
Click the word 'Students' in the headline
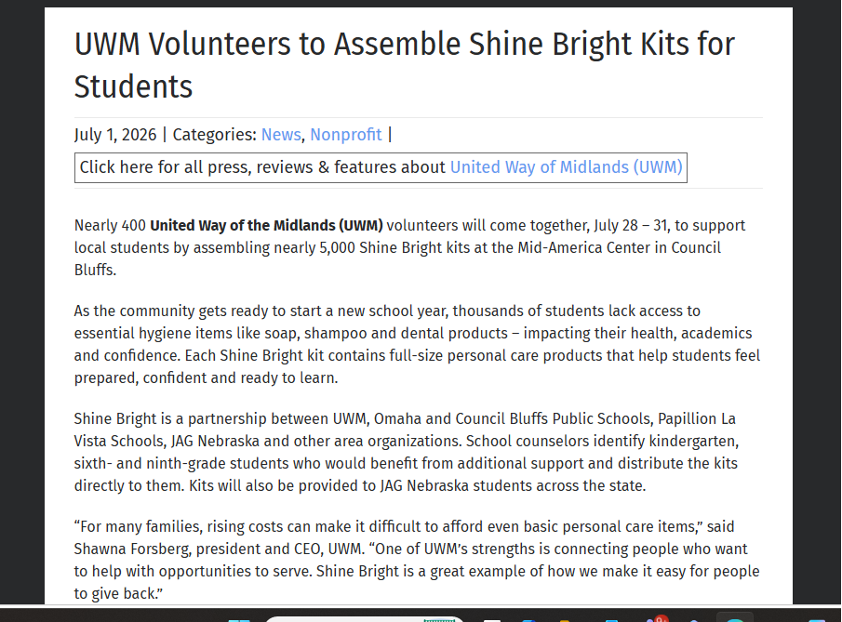pos(133,87)
